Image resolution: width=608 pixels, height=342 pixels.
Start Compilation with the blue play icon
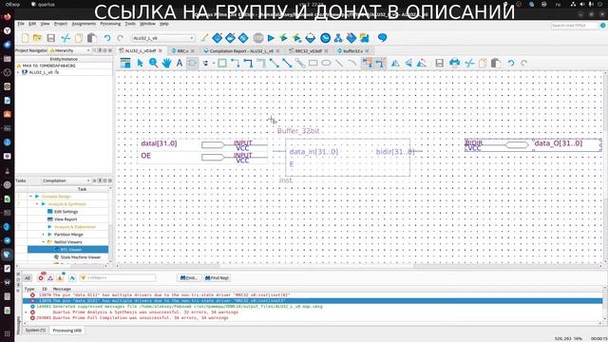tap(271, 38)
